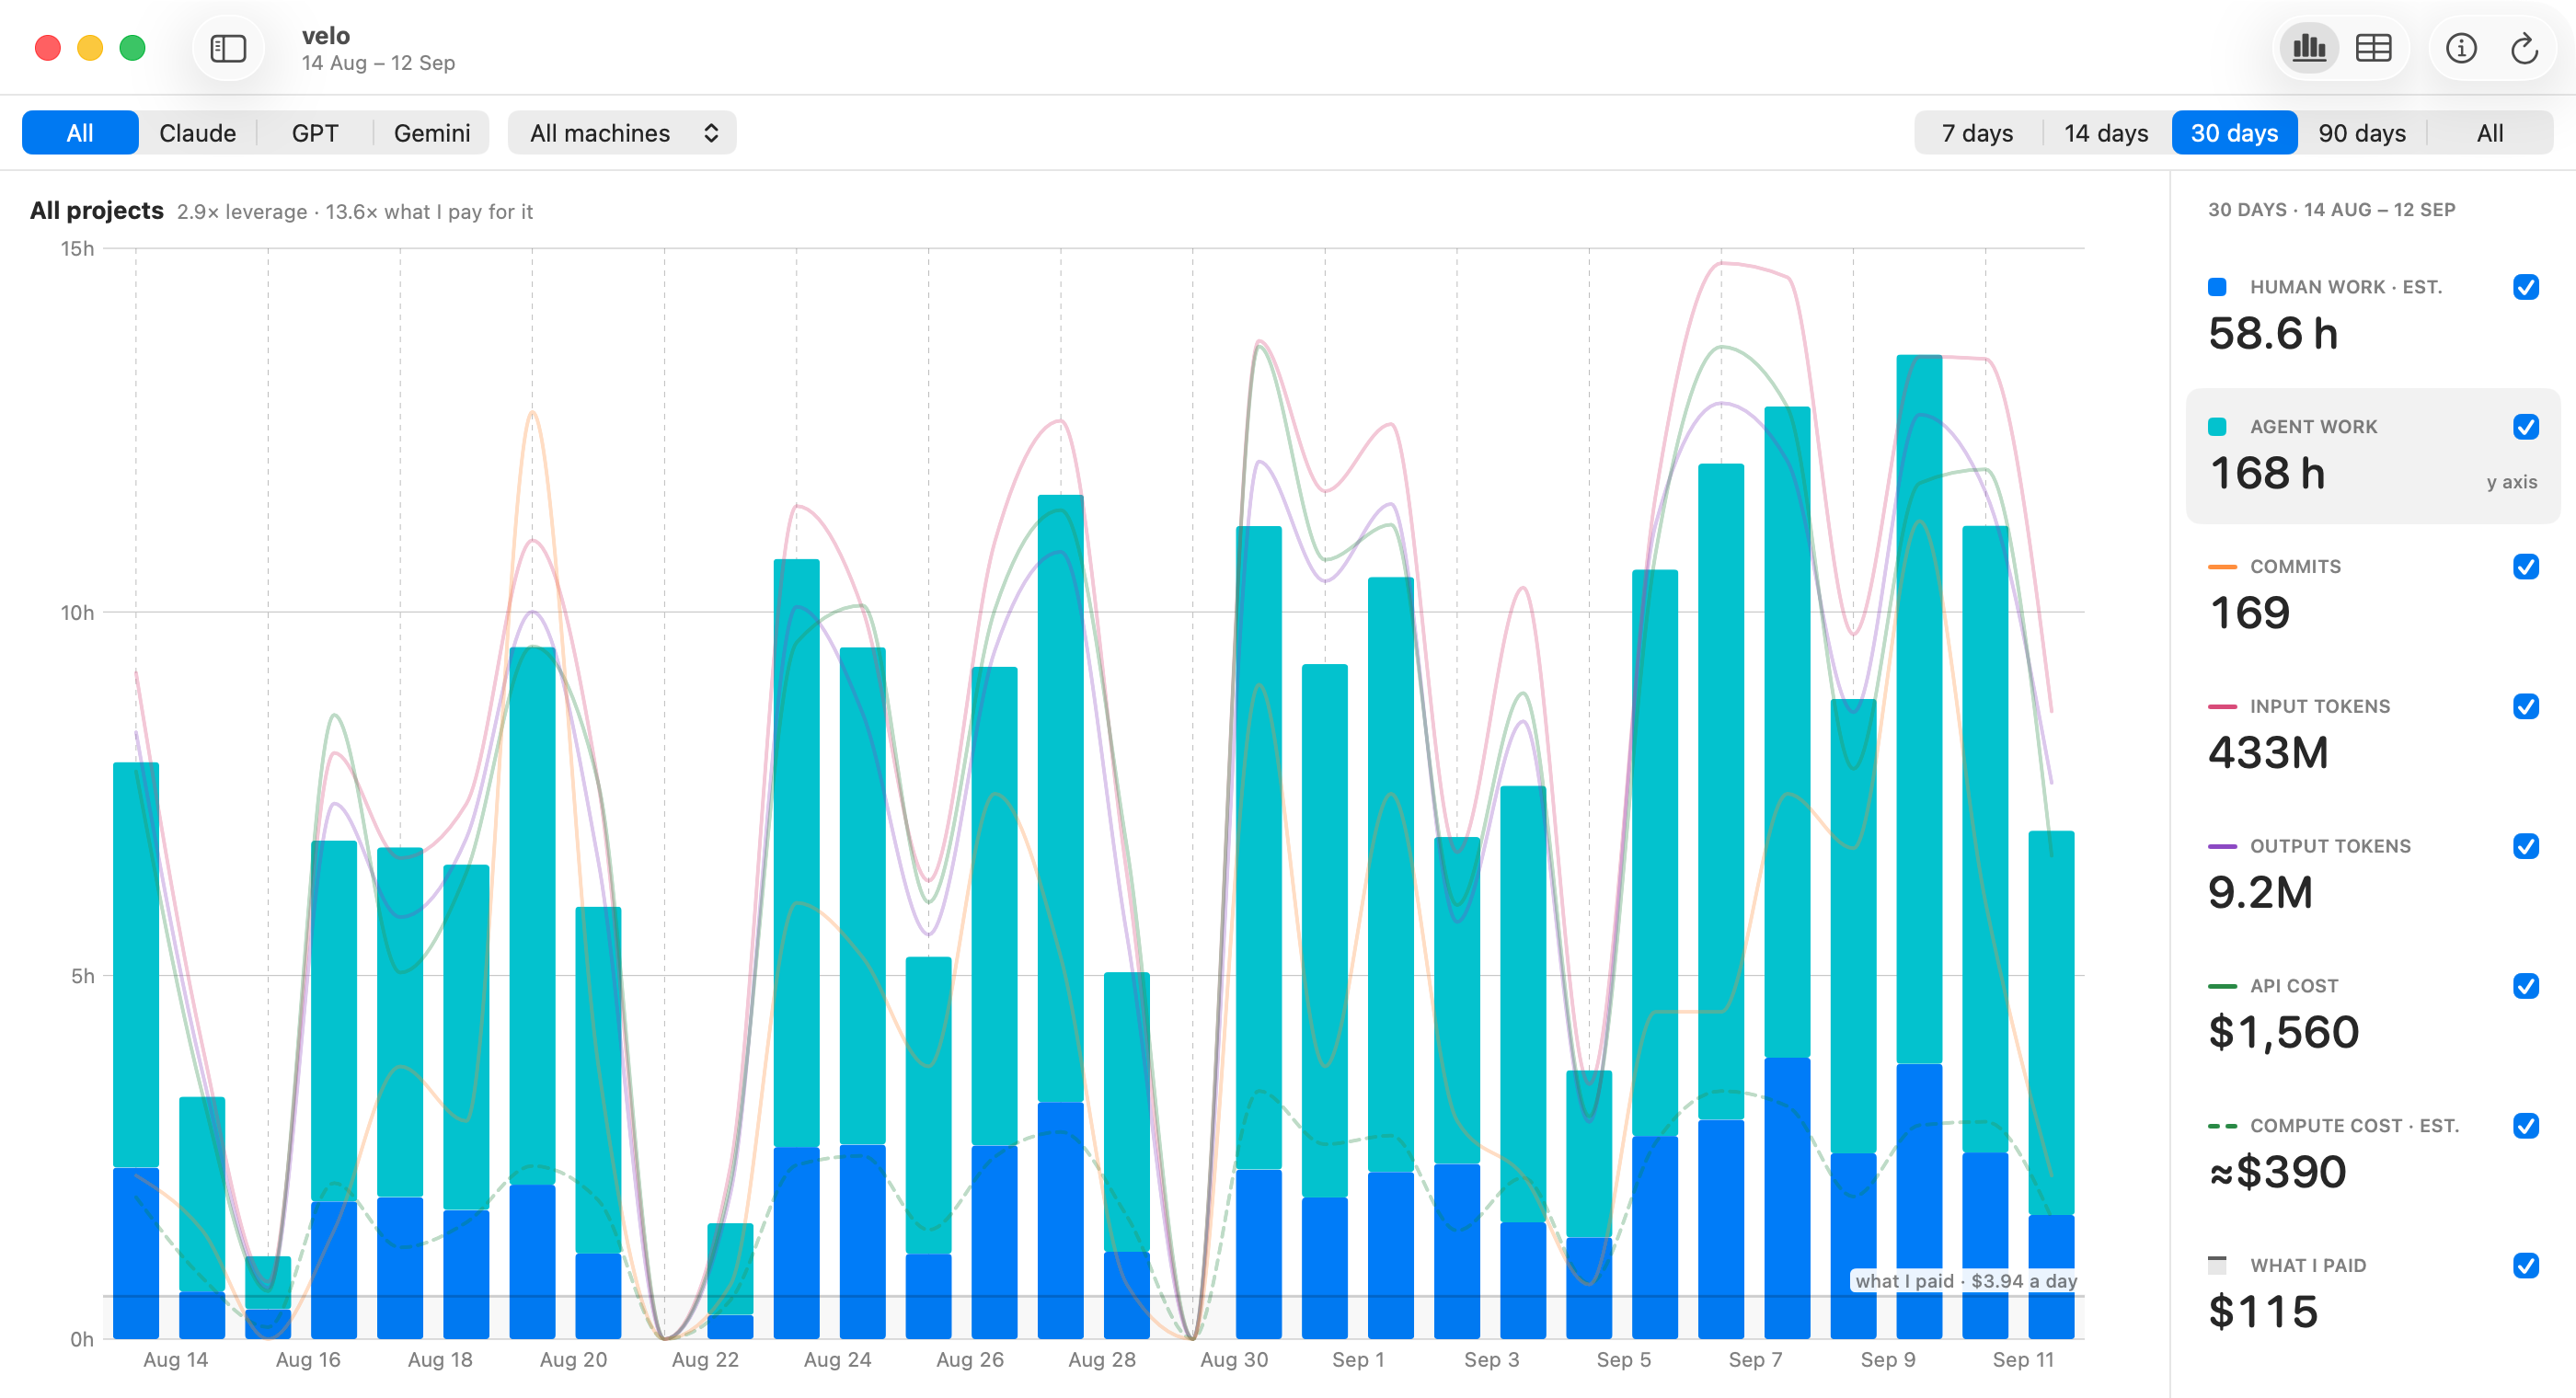Open the All machines dropdown
This screenshot has height=1398, width=2576.
click(622, 133)
